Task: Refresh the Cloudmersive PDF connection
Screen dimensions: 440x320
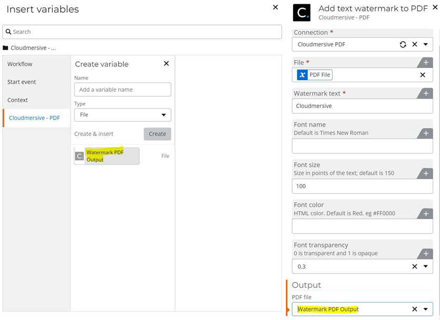Action: pos(403,44)
